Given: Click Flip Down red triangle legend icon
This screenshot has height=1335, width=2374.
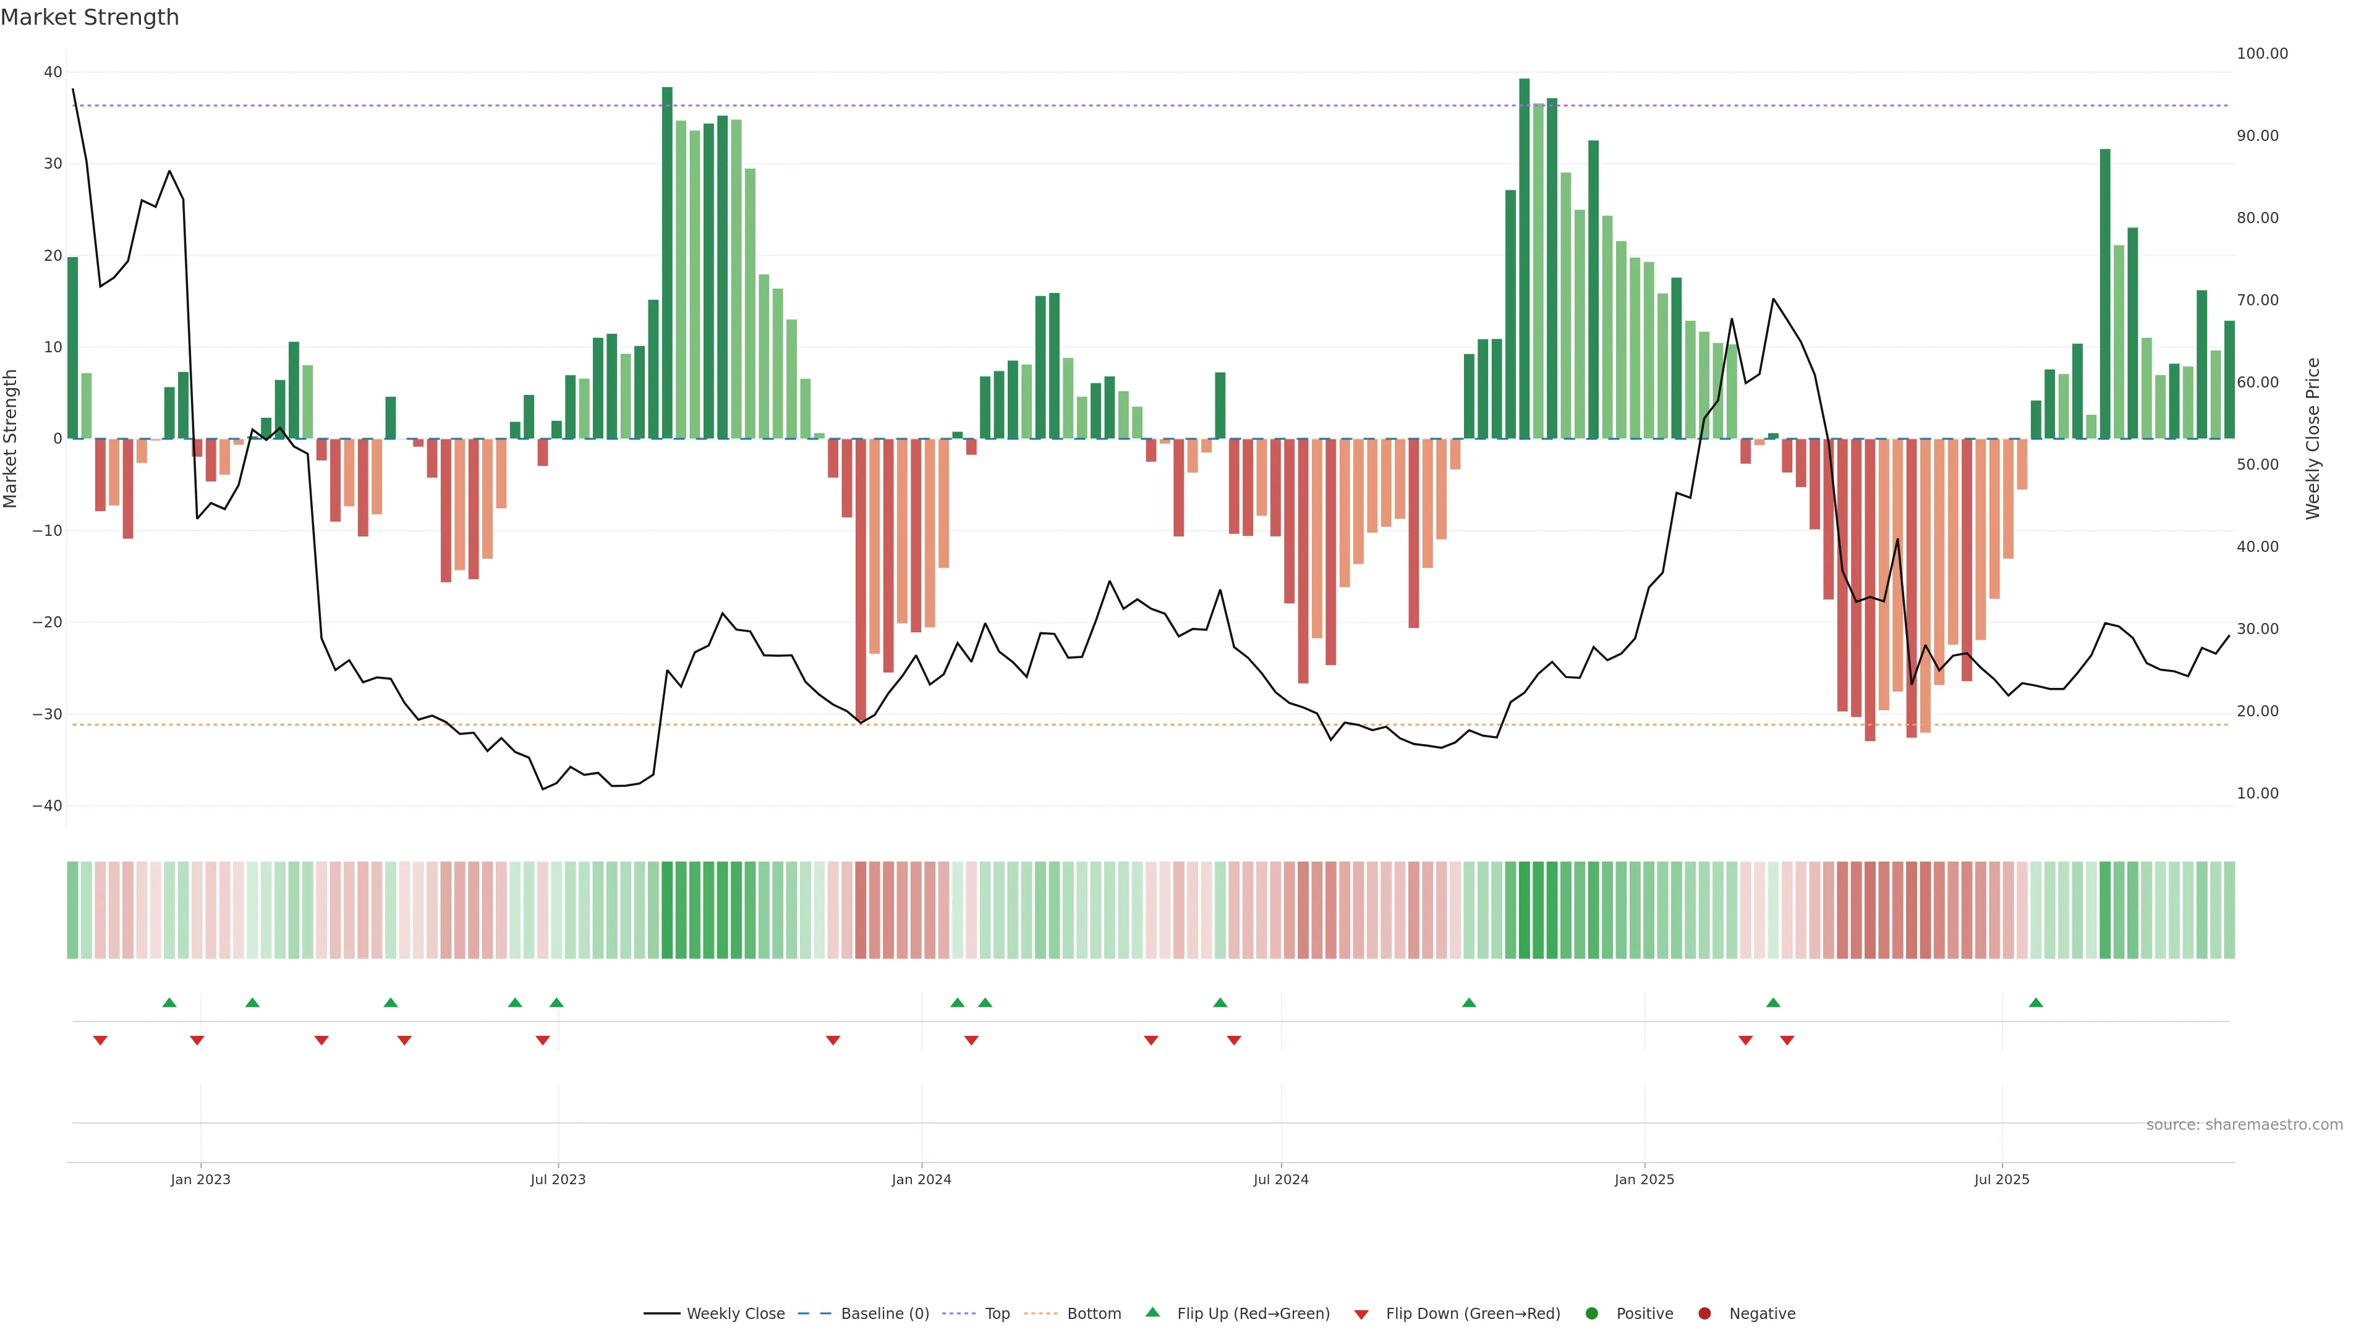Looking at the screenshot, I should tap(1361, 1314).
